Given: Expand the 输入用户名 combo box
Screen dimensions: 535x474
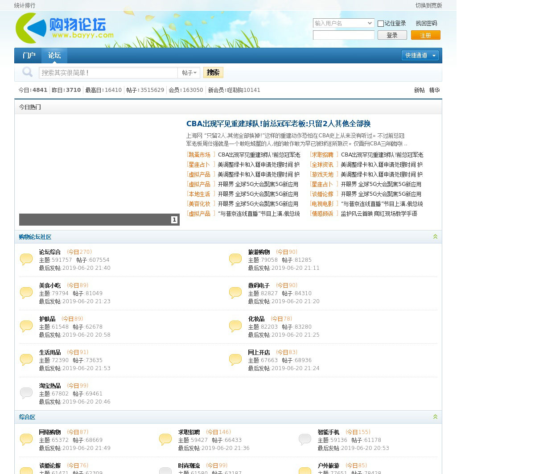Looking at the screenshot, I should point(370,23).
